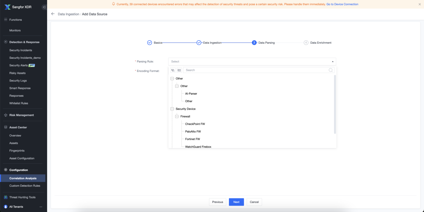
Task: Select the Other leaf under Other
Action: click(x=189, y=101)
